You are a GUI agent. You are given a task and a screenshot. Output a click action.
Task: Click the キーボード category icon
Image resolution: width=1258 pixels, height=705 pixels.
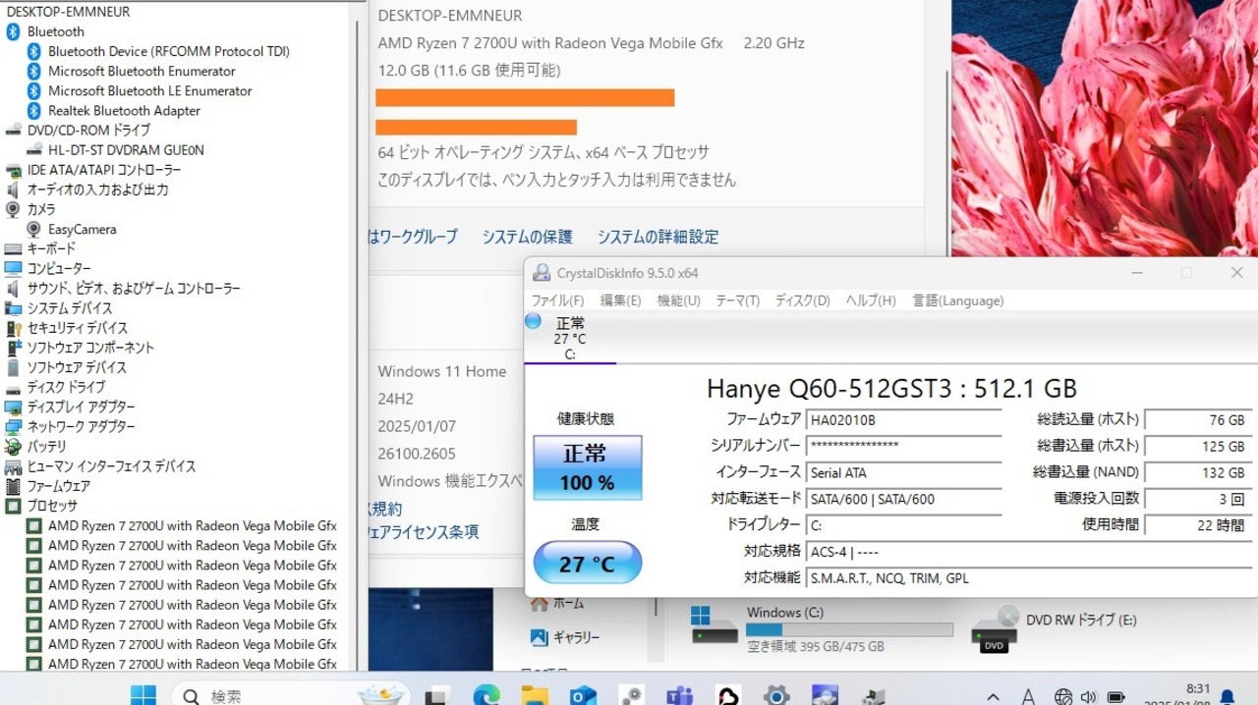pos(13,248)
